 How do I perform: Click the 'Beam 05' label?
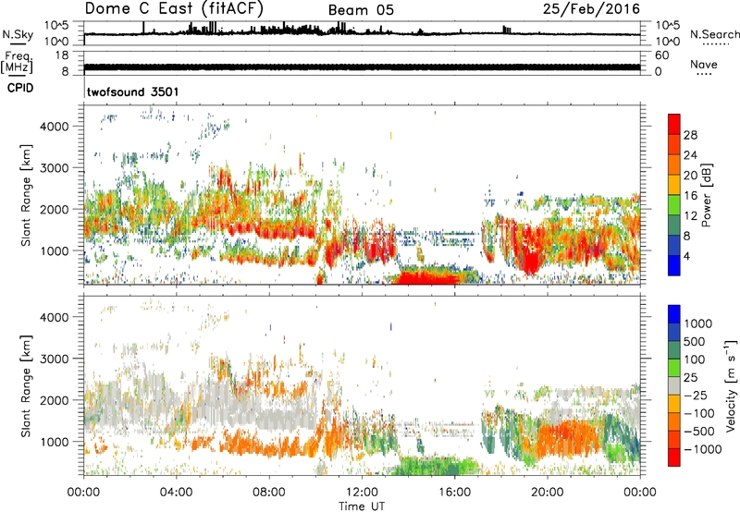pyautogui.click(x=361, y=10)
